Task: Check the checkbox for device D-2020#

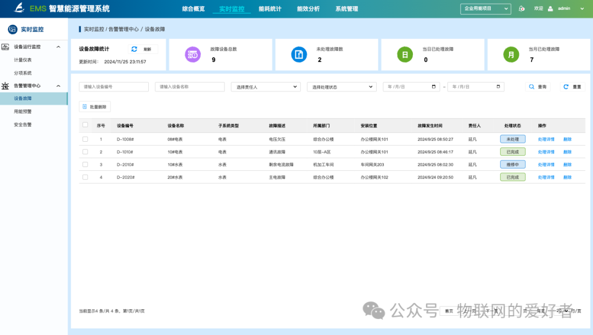Action: (85, 177)
